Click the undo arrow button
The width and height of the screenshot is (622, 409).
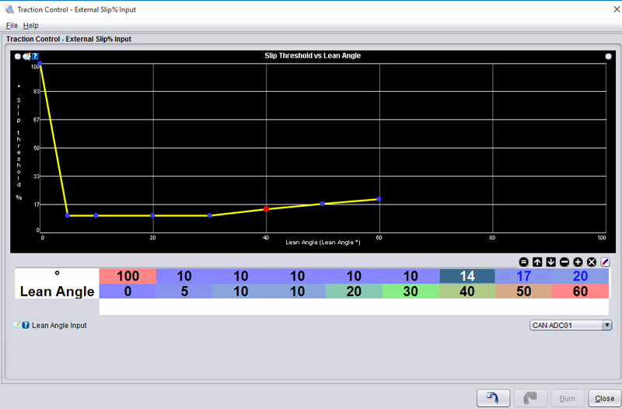click(x=493, y=398)
